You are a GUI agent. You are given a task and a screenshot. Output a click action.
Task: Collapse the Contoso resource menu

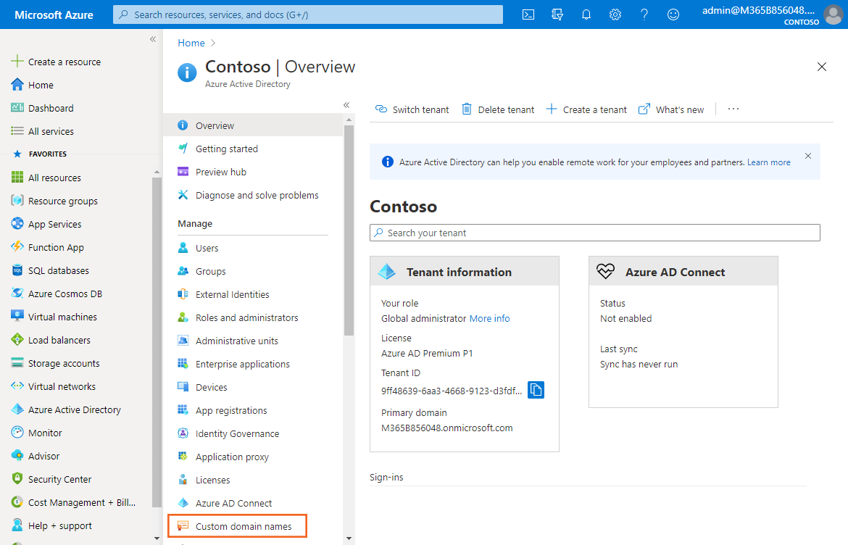346,105
